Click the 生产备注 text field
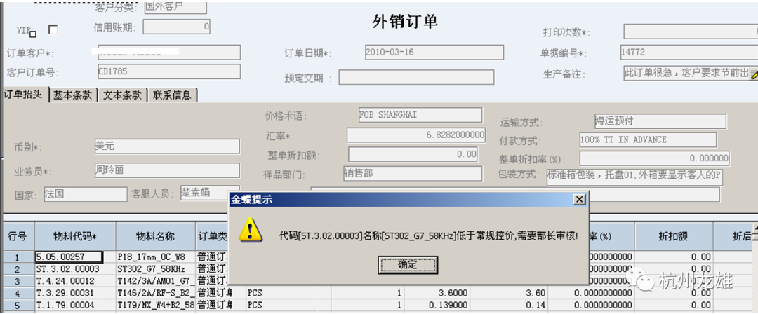 point(686,74)
